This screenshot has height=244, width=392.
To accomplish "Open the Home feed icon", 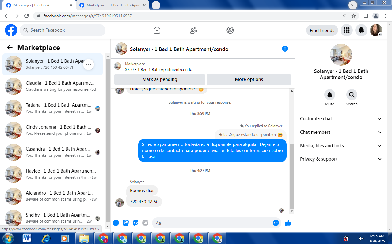I will click(157, 30).
